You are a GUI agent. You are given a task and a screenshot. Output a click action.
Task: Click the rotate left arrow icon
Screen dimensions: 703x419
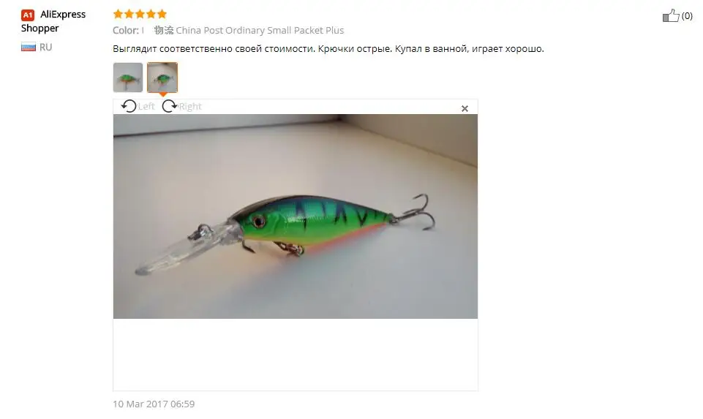point(129,106)
